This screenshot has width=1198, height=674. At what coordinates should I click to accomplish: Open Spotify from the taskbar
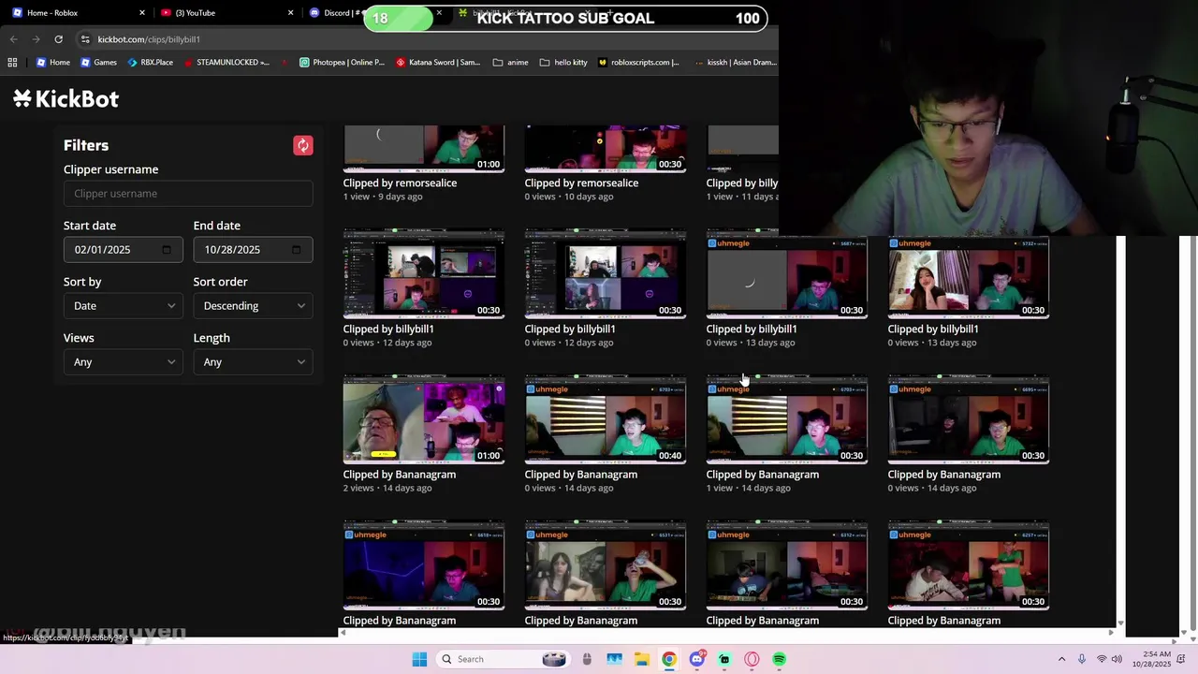[x=779, y=659]
